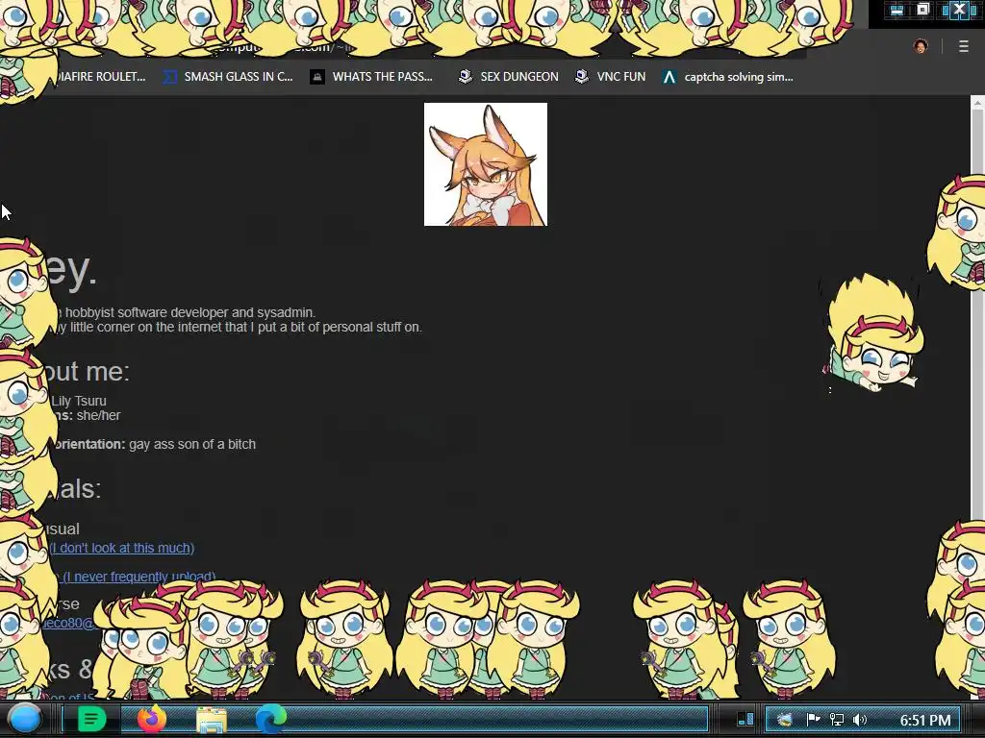Open the Windows Start orb
The width and height of the screenshot is (985, 738).
[25, 719]
